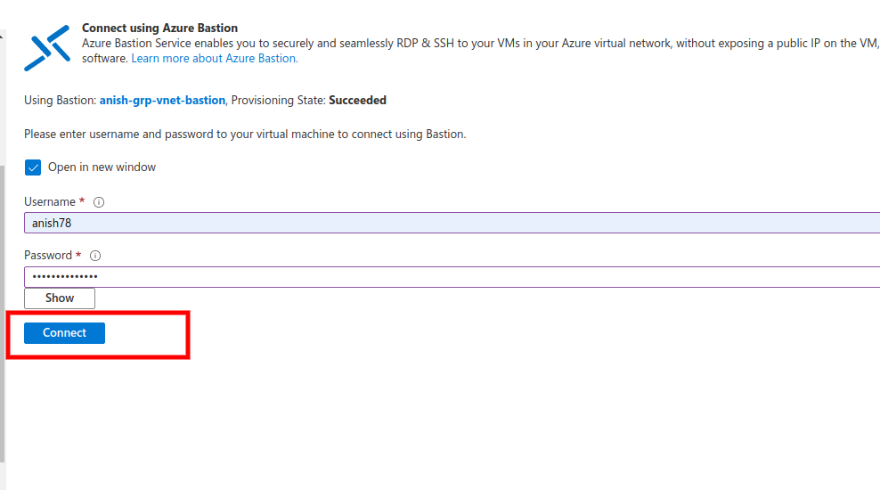Click the Azure Bastion logo icon
This screenshot has width=880, height=490.
point(47,48)
